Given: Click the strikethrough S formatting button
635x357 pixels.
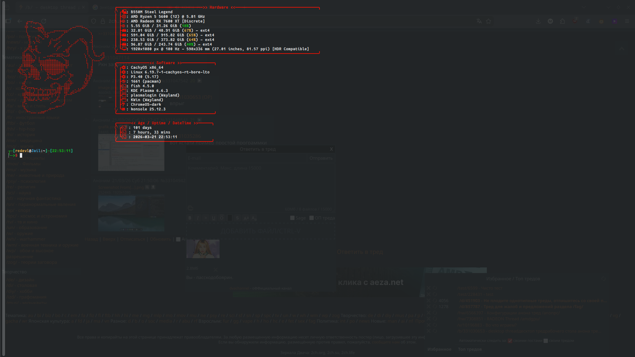Looking at the screenshot, I should 237,218.
